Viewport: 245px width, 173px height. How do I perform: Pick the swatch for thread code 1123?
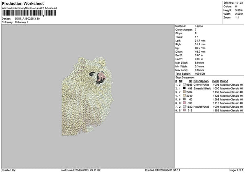point(184,95)
